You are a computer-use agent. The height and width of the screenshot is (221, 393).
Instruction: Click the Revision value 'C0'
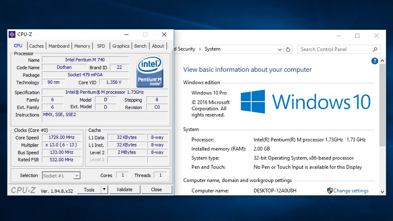point(157,107)
